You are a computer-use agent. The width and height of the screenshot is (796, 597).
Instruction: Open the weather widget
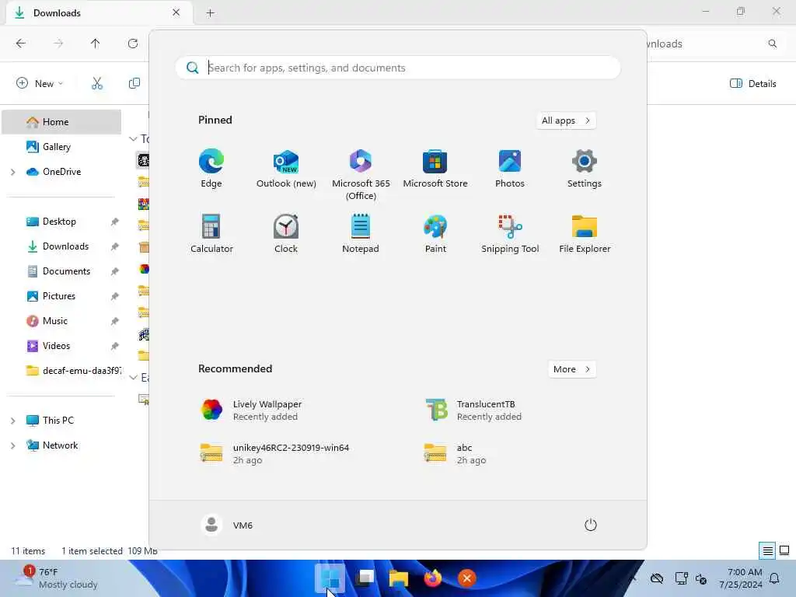point(56,578)
